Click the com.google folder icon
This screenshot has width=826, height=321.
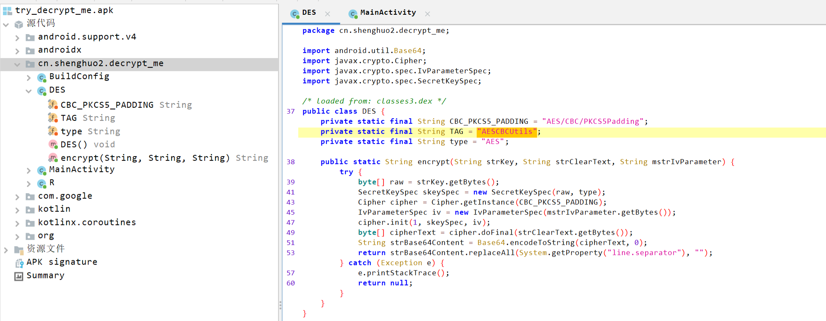coord(30,197)
